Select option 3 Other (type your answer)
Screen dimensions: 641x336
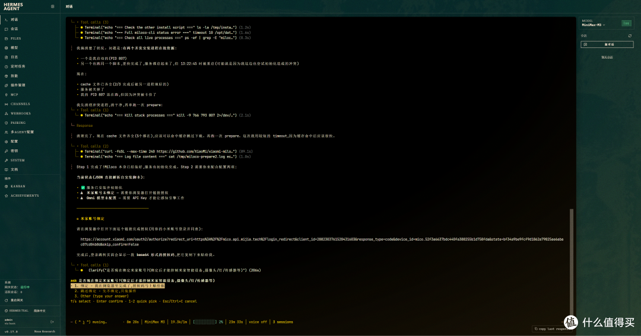[x=101, y=296]
